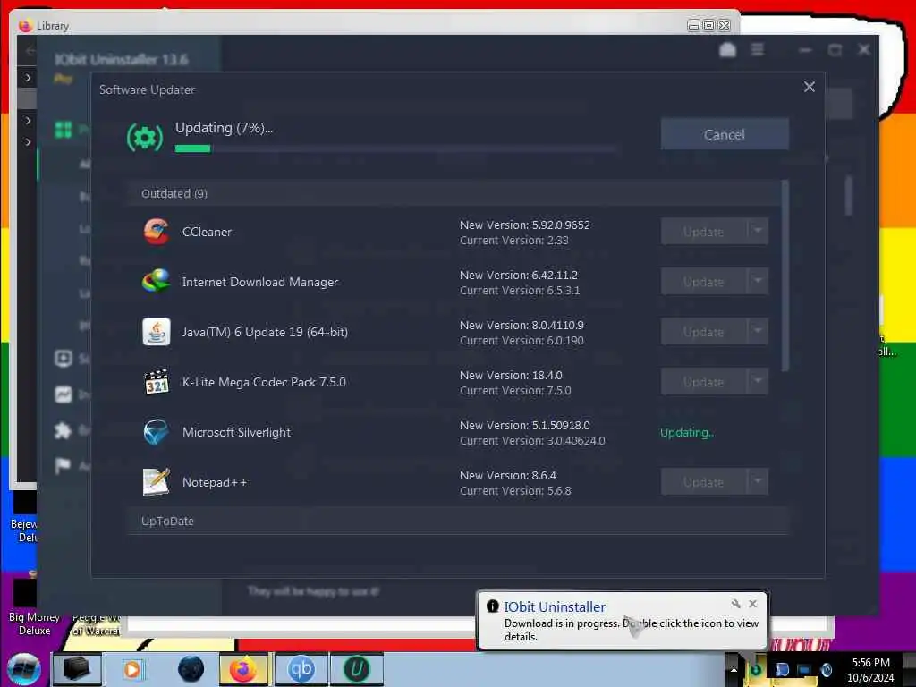The width and height of the screenshot is (916, 687).
Task: Click the K-Lite Mega Codec Pack icon
Action: coord(156,382)
